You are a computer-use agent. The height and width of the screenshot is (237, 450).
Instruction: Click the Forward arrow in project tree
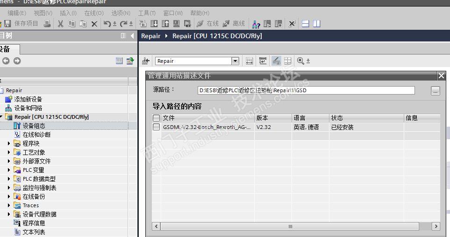[x=17, y=61]
